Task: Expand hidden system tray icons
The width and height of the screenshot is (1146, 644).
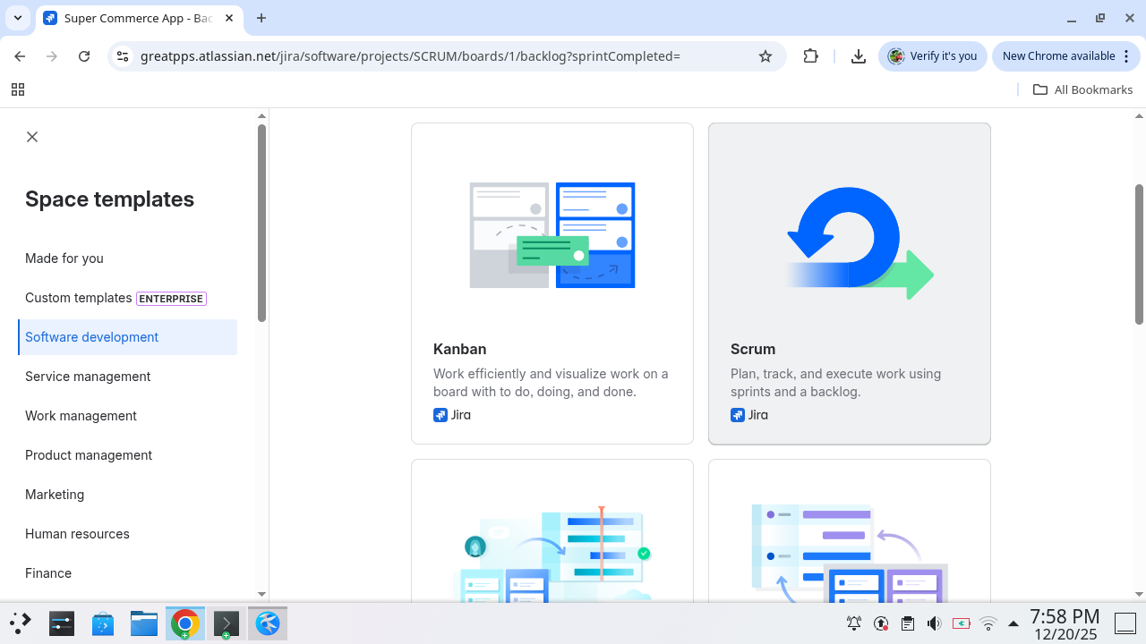Action: click(1013, 623)
